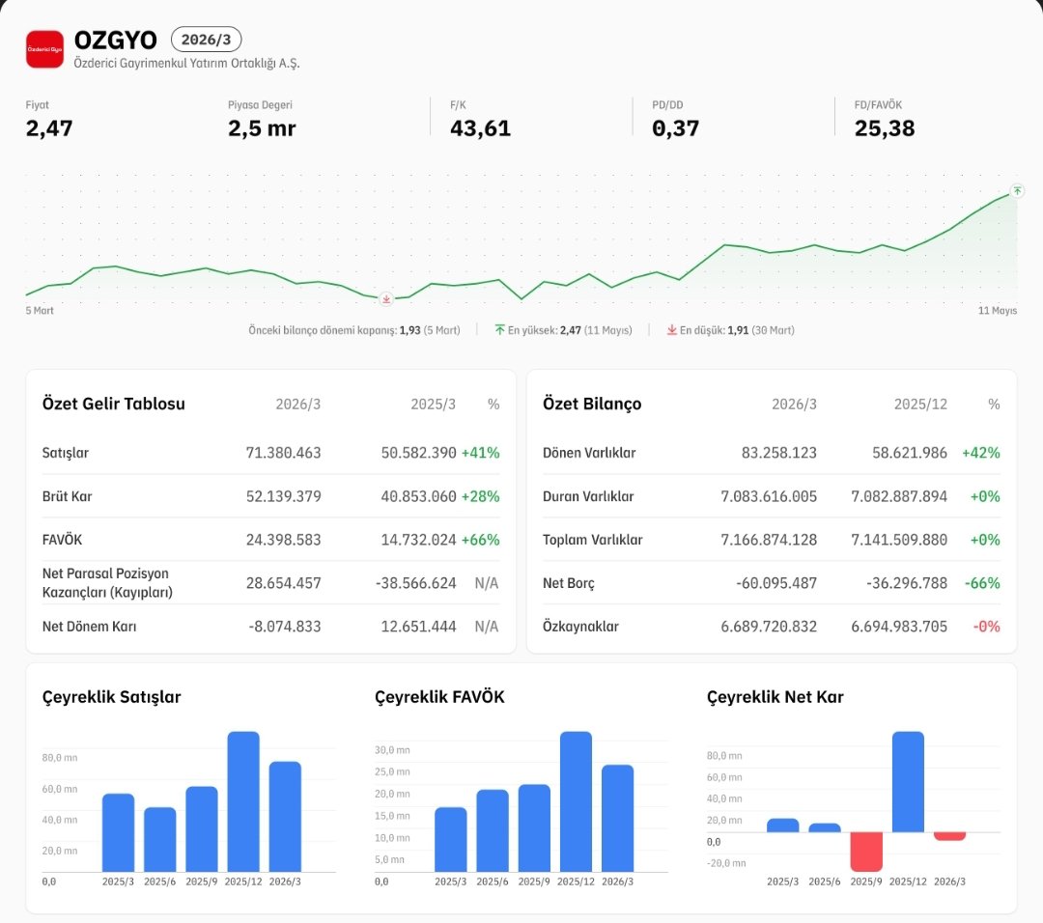Click FAVÖK value 24.398.583
This screenshot has height=923, width=1043.
click(283, 540)
